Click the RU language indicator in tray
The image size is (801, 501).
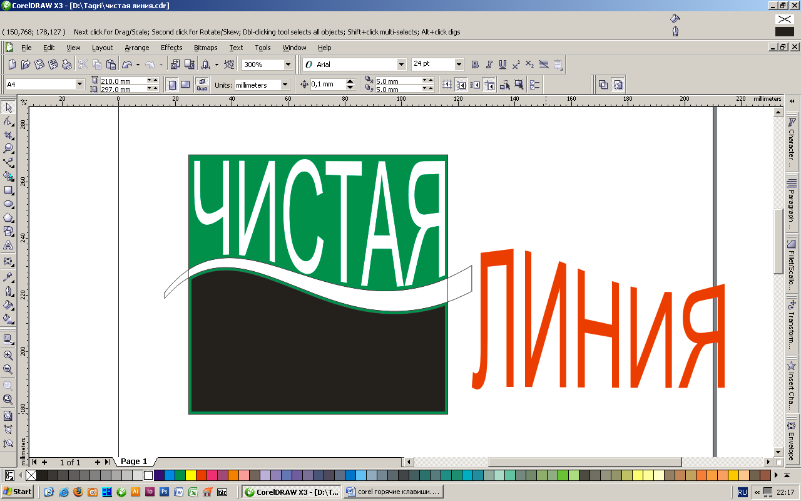coord(742,492)
